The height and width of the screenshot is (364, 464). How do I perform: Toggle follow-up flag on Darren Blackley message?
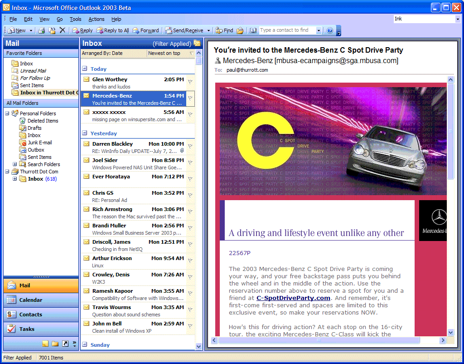[x=190, y=146]
